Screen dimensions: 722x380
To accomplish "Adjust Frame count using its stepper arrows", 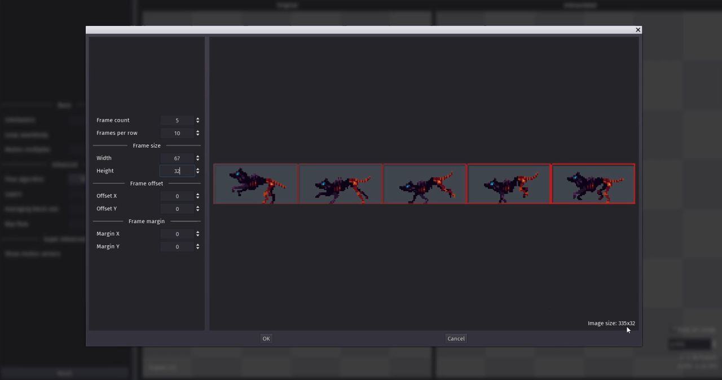I will 197,120.
